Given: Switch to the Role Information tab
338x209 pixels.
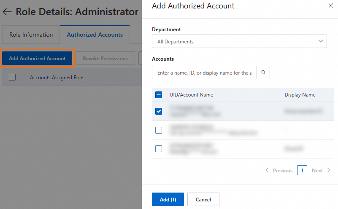Looking at the screenshot, I should [x=31, y=35].
